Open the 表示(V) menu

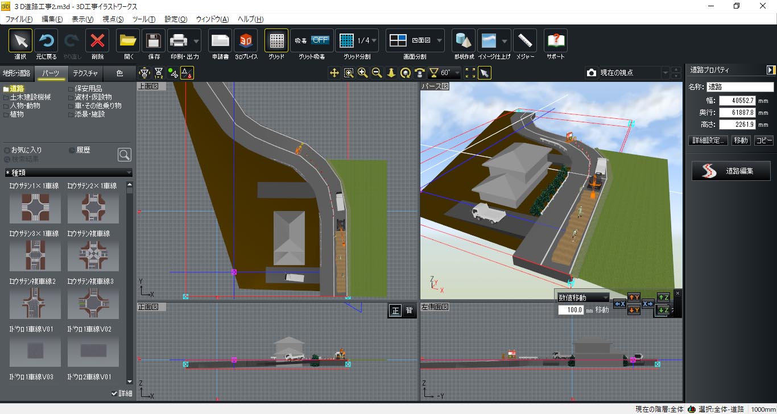[x=82, y=19]
